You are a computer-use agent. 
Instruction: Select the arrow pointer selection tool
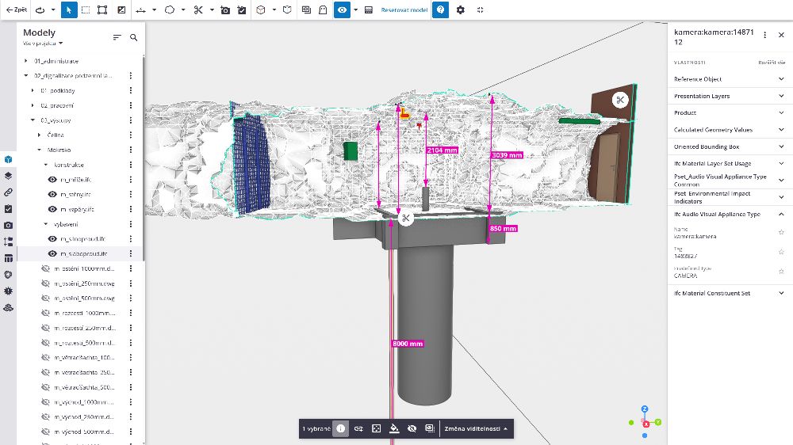(x=67, y=10)
